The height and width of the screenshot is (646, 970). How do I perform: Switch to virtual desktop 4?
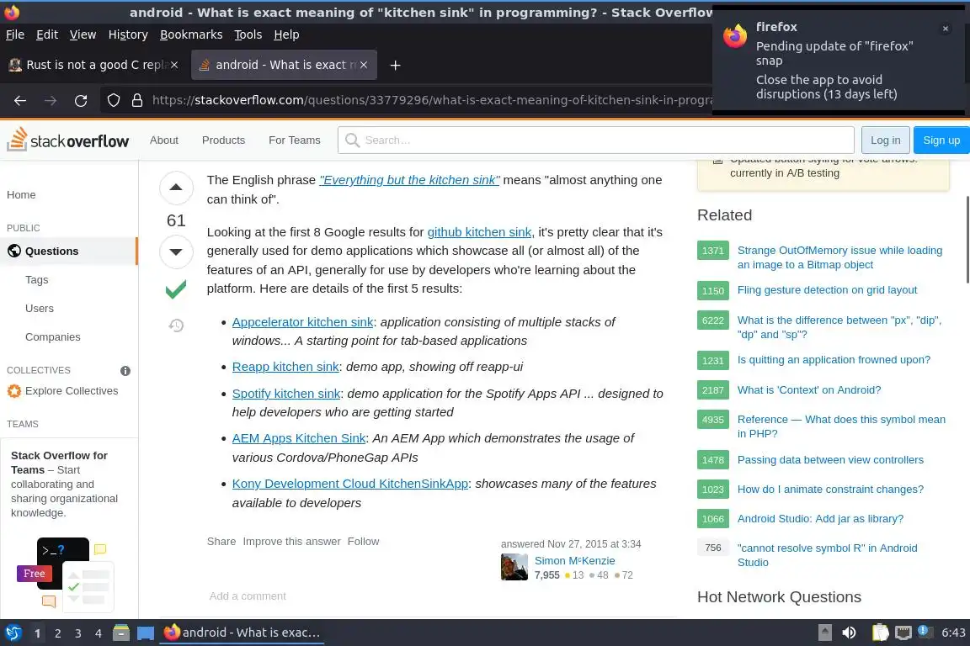pos(99,633)
